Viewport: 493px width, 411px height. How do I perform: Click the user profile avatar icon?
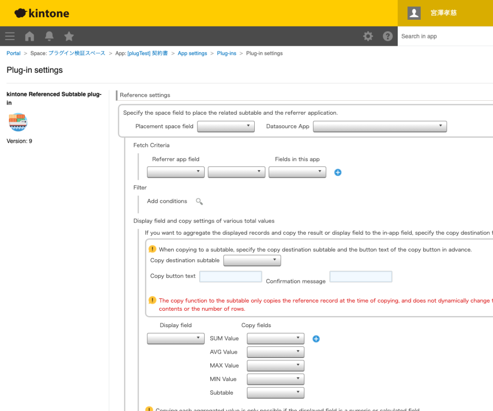414,13
